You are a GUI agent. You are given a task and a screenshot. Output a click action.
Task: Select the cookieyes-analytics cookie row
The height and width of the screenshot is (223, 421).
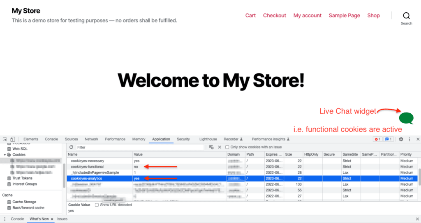click(243, 179)
